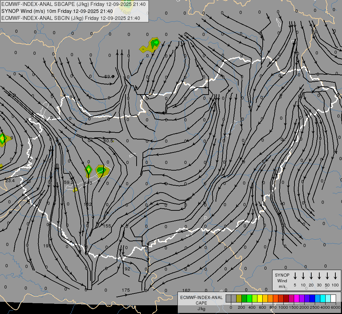
Task: Select the dark green swatch in CAPE legend
Action: point(244,299)
